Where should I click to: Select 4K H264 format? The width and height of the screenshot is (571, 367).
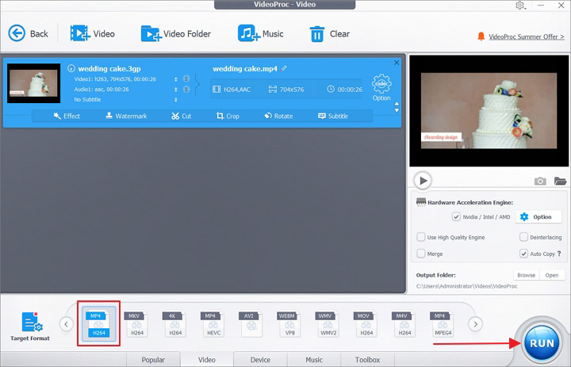(175, 323)
